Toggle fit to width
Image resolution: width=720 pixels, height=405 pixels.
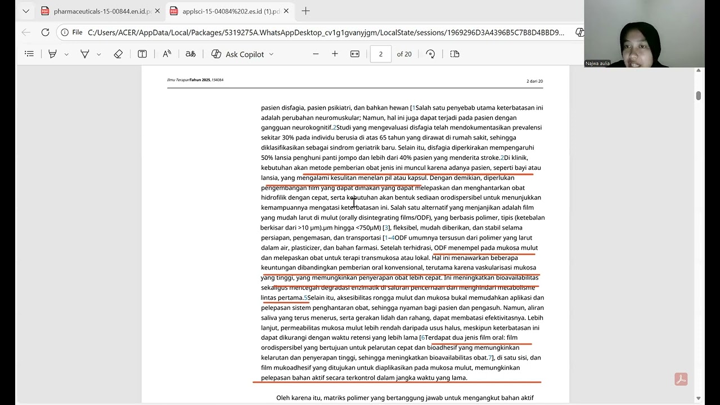(355, 54)
